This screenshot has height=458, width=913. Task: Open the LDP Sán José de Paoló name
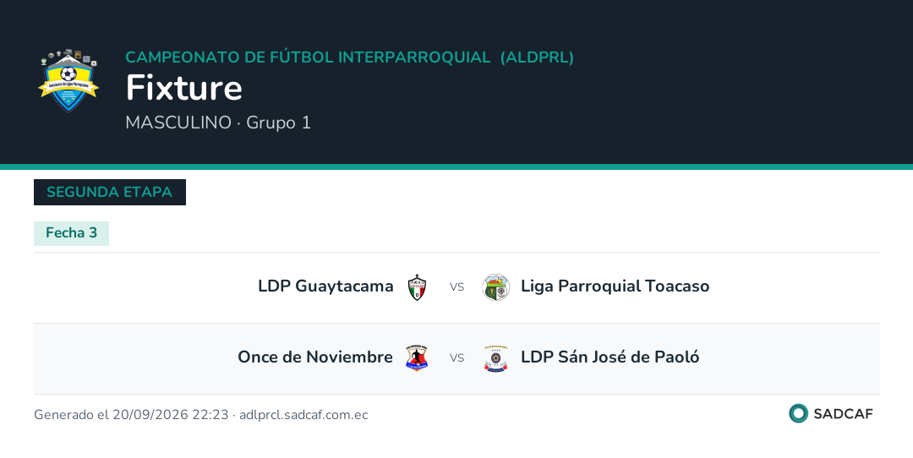(x=610, y=357)
